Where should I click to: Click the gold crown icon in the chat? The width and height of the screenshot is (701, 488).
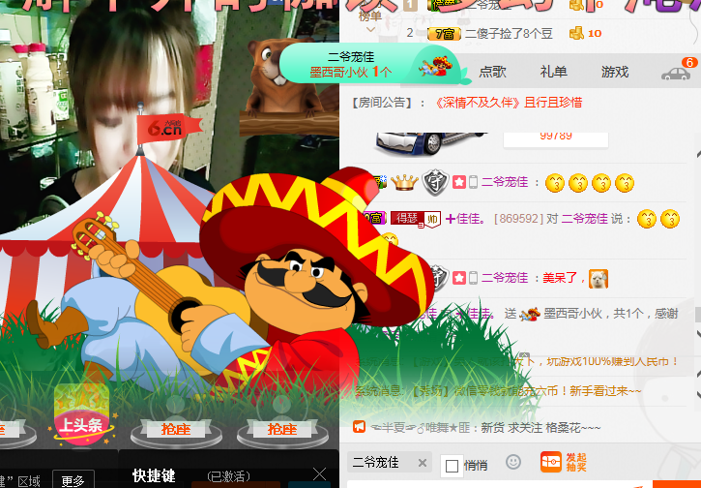(404, 182)
